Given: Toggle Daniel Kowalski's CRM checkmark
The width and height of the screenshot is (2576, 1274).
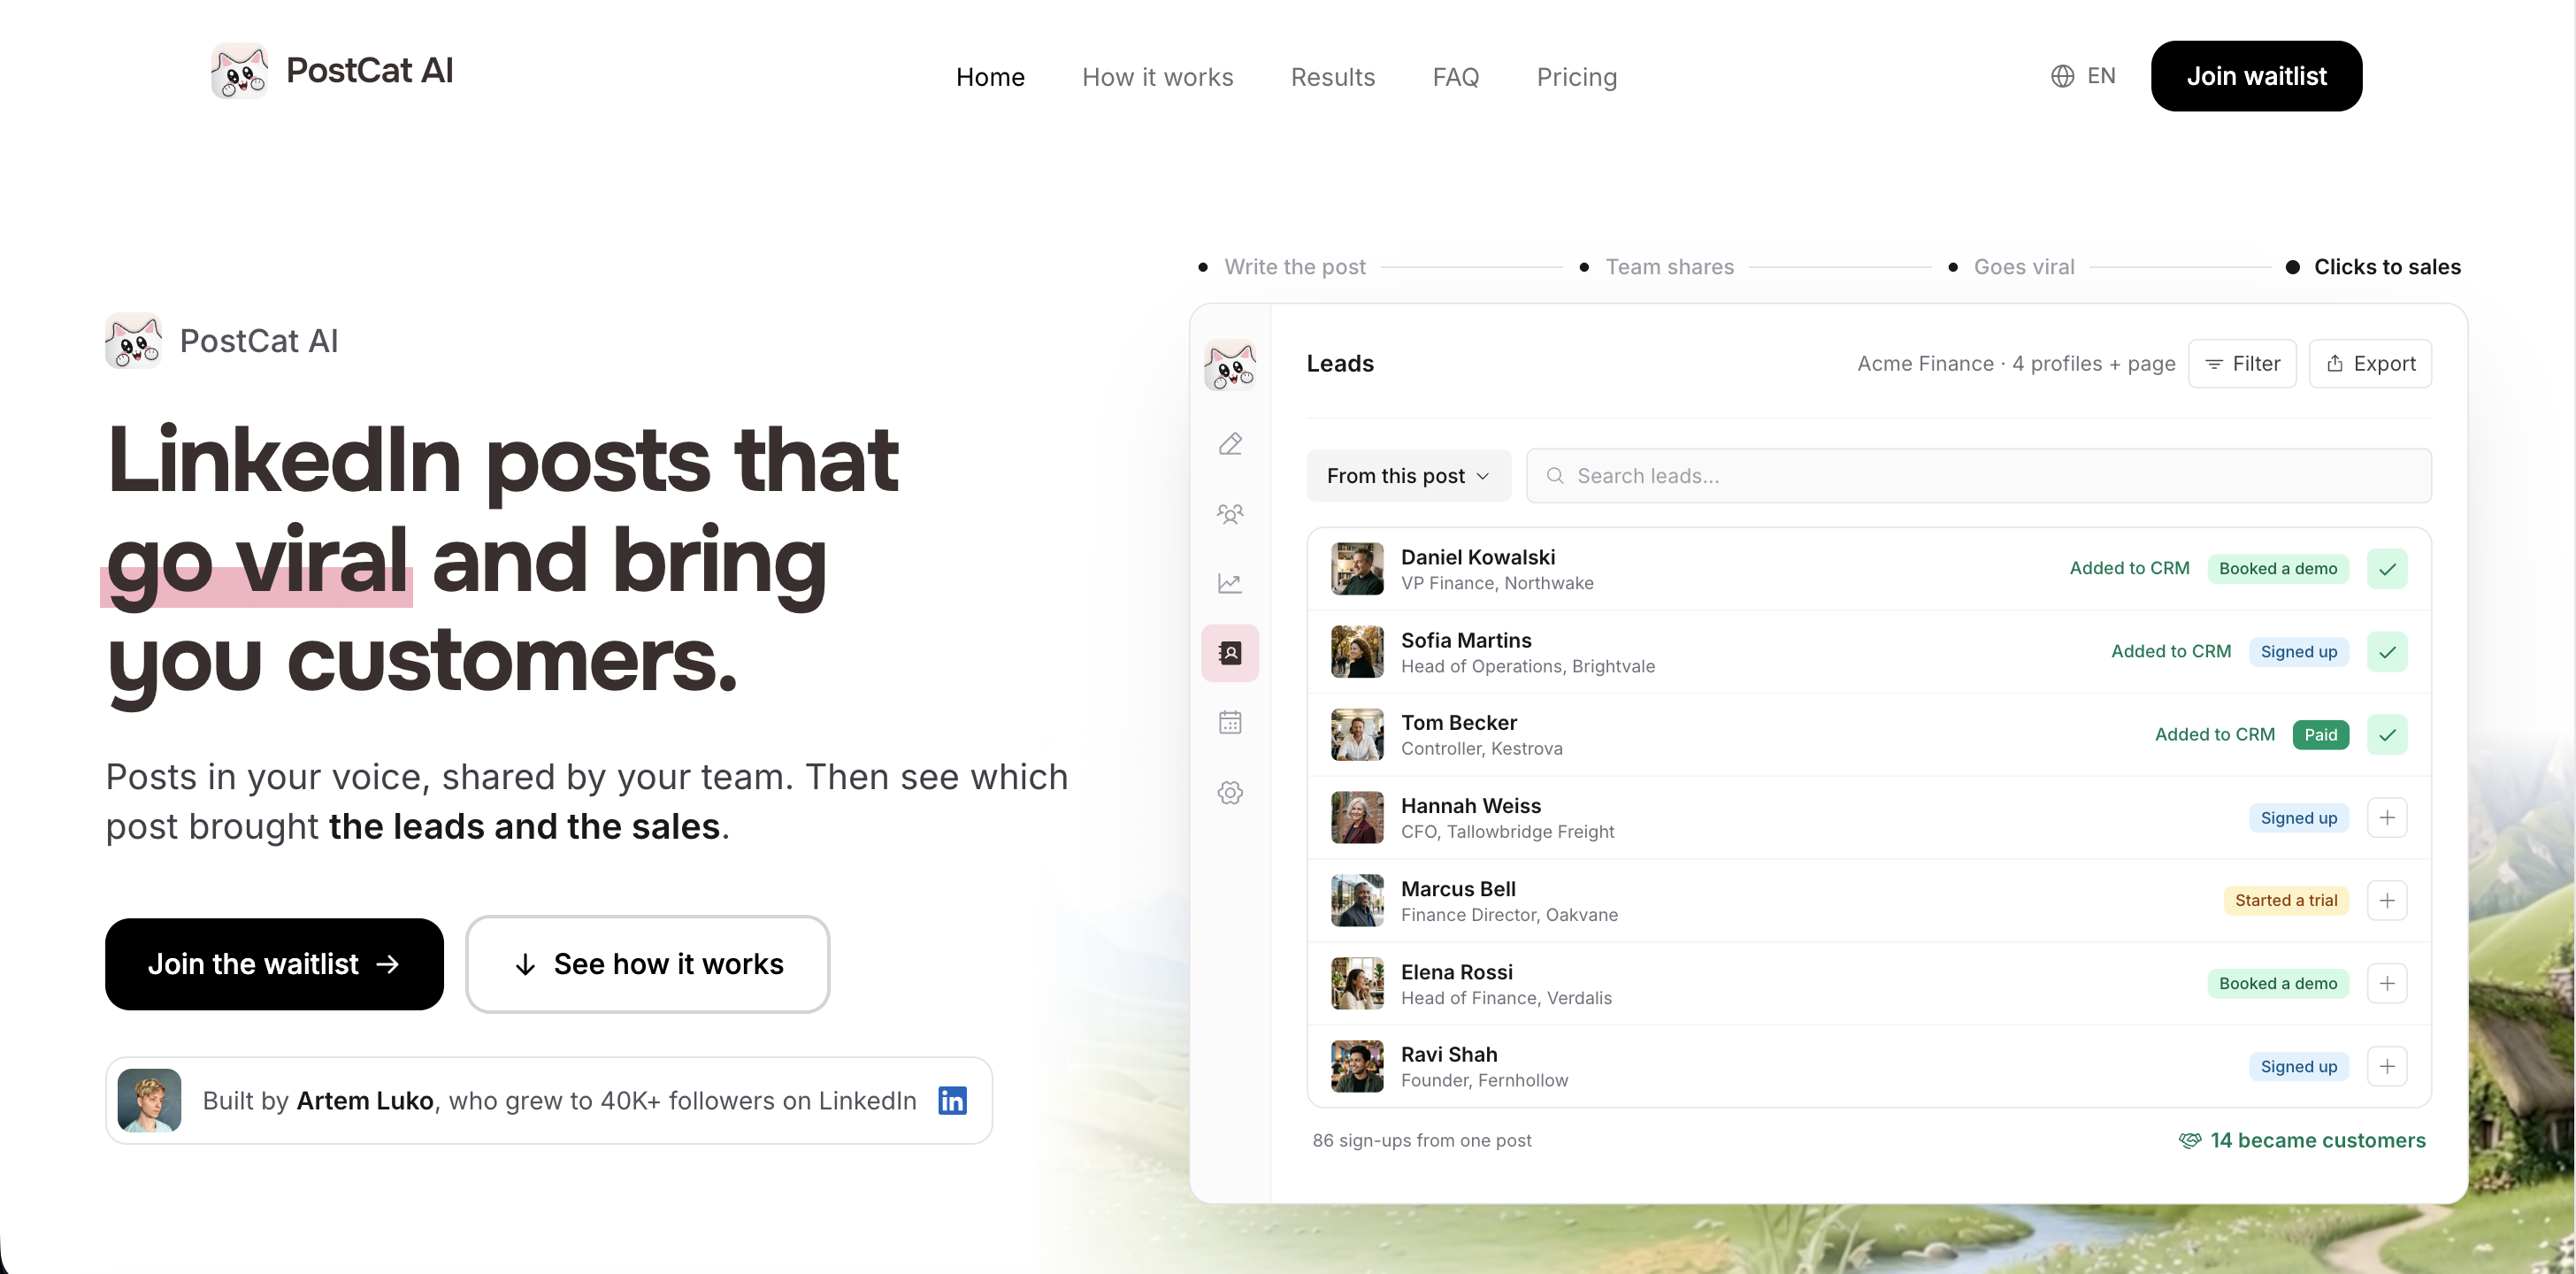Looking at the screenshot, I should [x=2387, y=569].
